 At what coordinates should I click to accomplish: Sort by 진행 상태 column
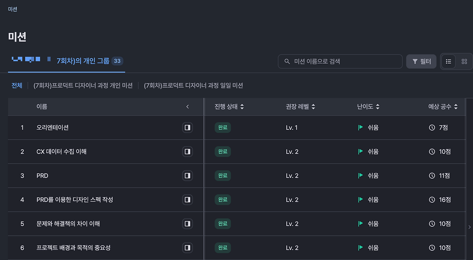[x=242, y=107]
